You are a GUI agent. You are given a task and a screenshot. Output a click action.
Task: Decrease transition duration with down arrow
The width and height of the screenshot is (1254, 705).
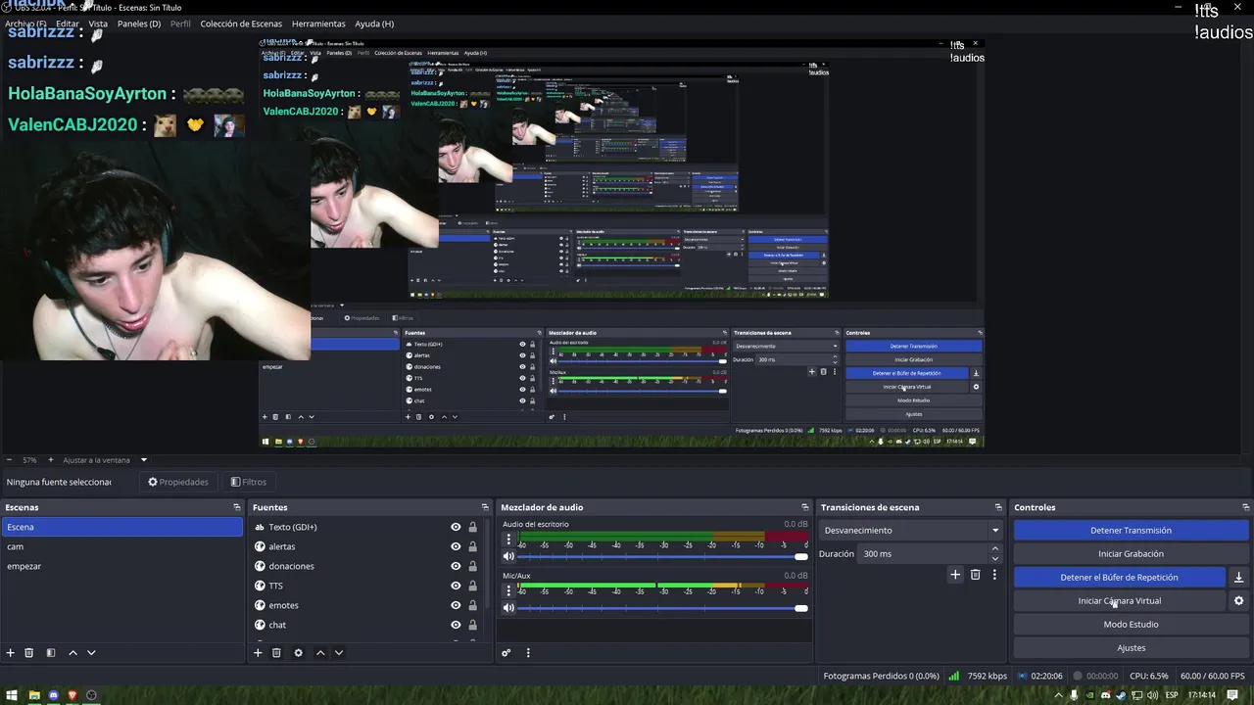pos(995,558)
